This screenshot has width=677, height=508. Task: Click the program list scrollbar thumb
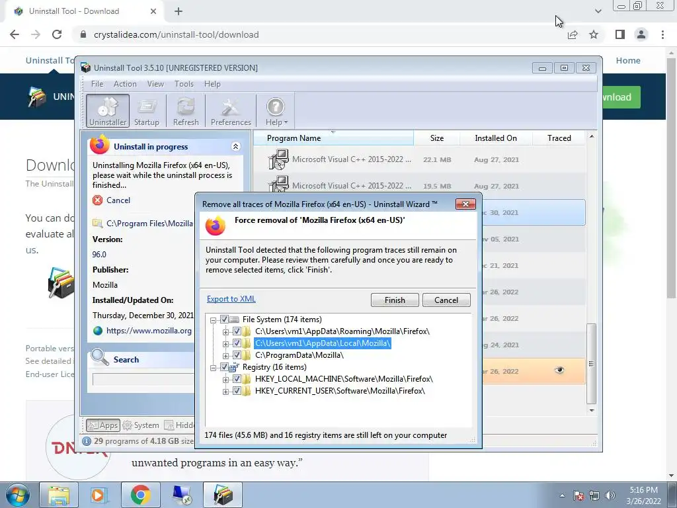[592, 363]
